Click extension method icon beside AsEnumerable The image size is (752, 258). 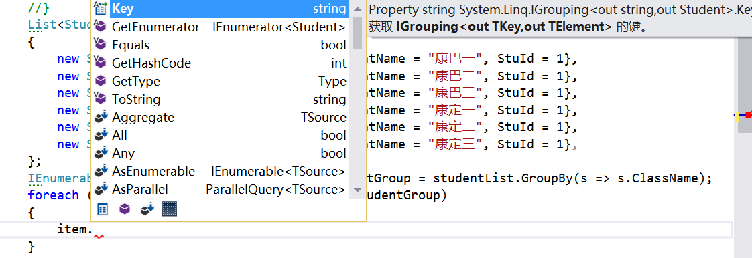[x=101, y=171]
